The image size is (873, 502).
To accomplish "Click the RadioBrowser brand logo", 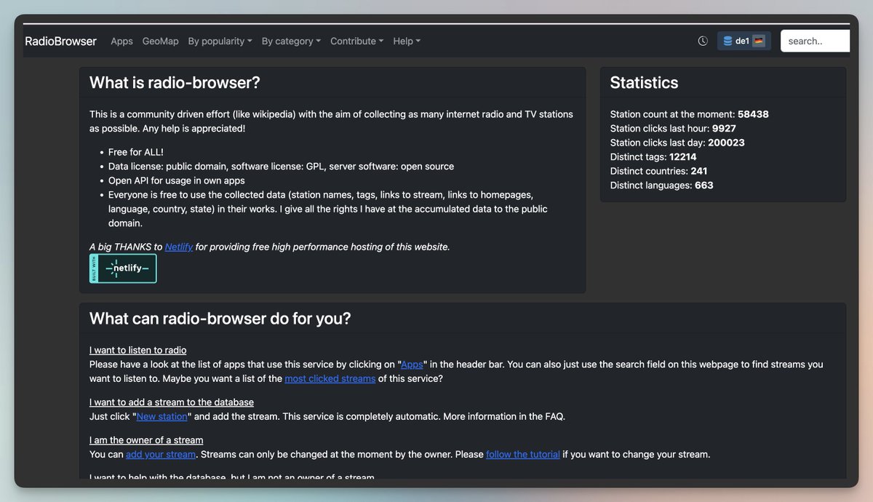I will [x=60, y=41].
